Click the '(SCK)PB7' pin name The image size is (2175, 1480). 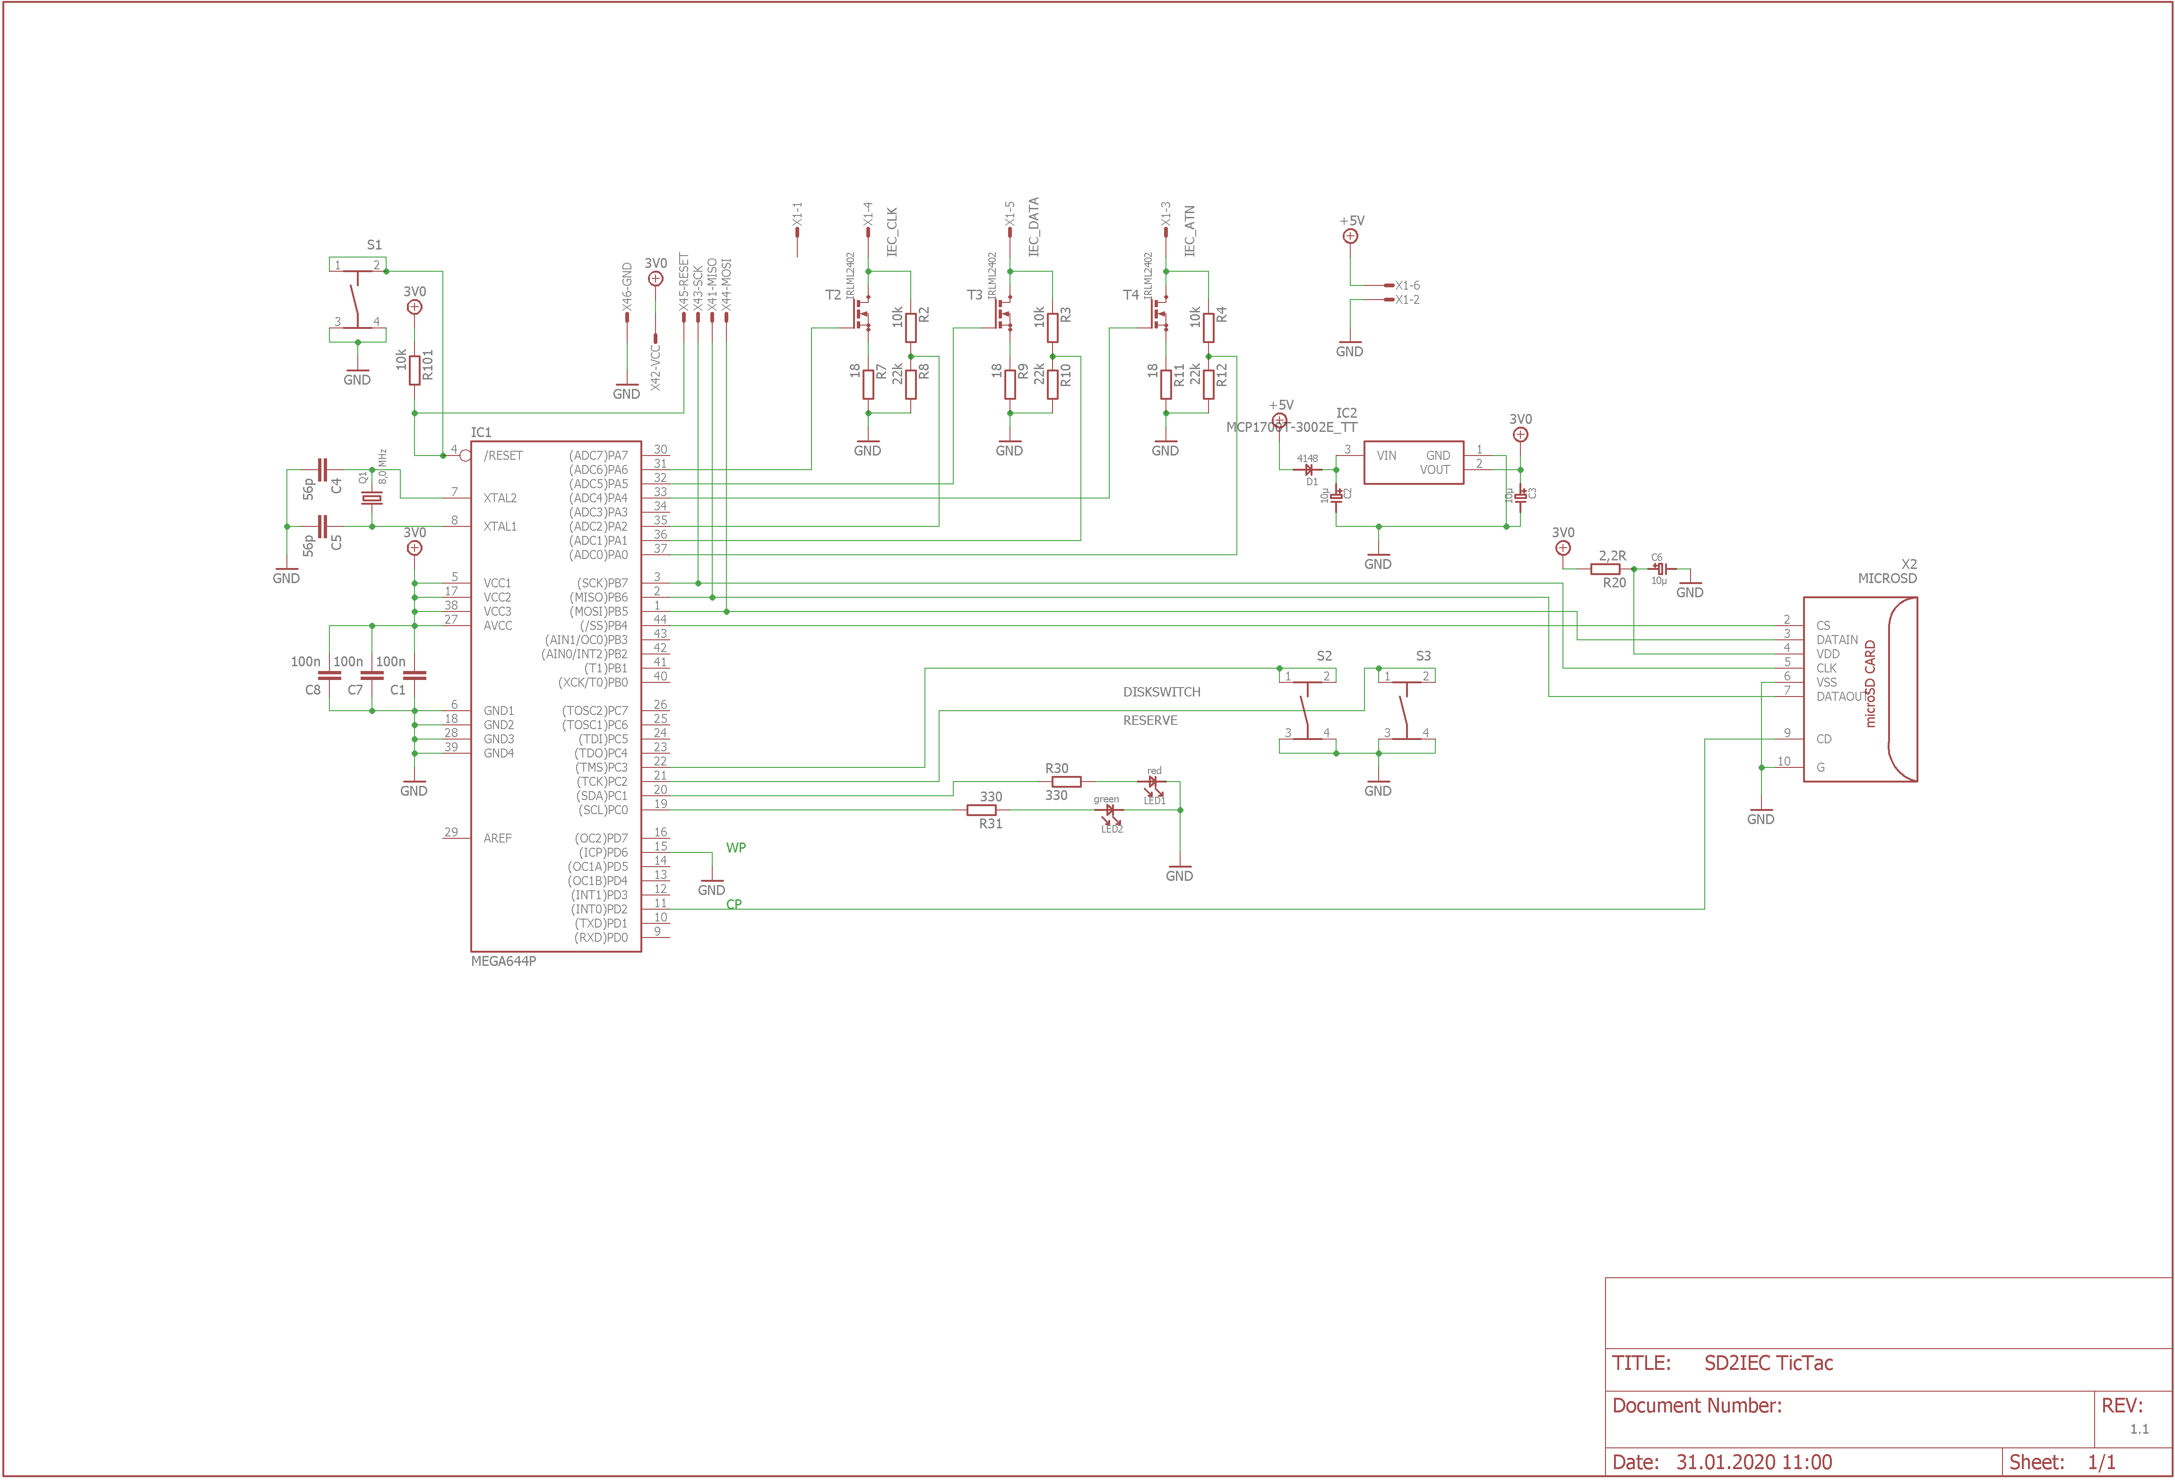602,583
